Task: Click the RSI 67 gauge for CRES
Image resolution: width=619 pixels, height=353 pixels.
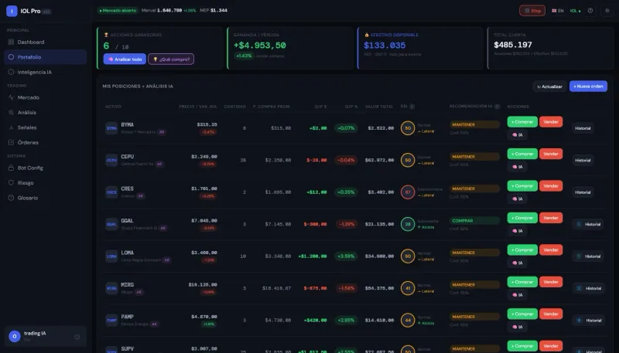Action: (408, 192)
